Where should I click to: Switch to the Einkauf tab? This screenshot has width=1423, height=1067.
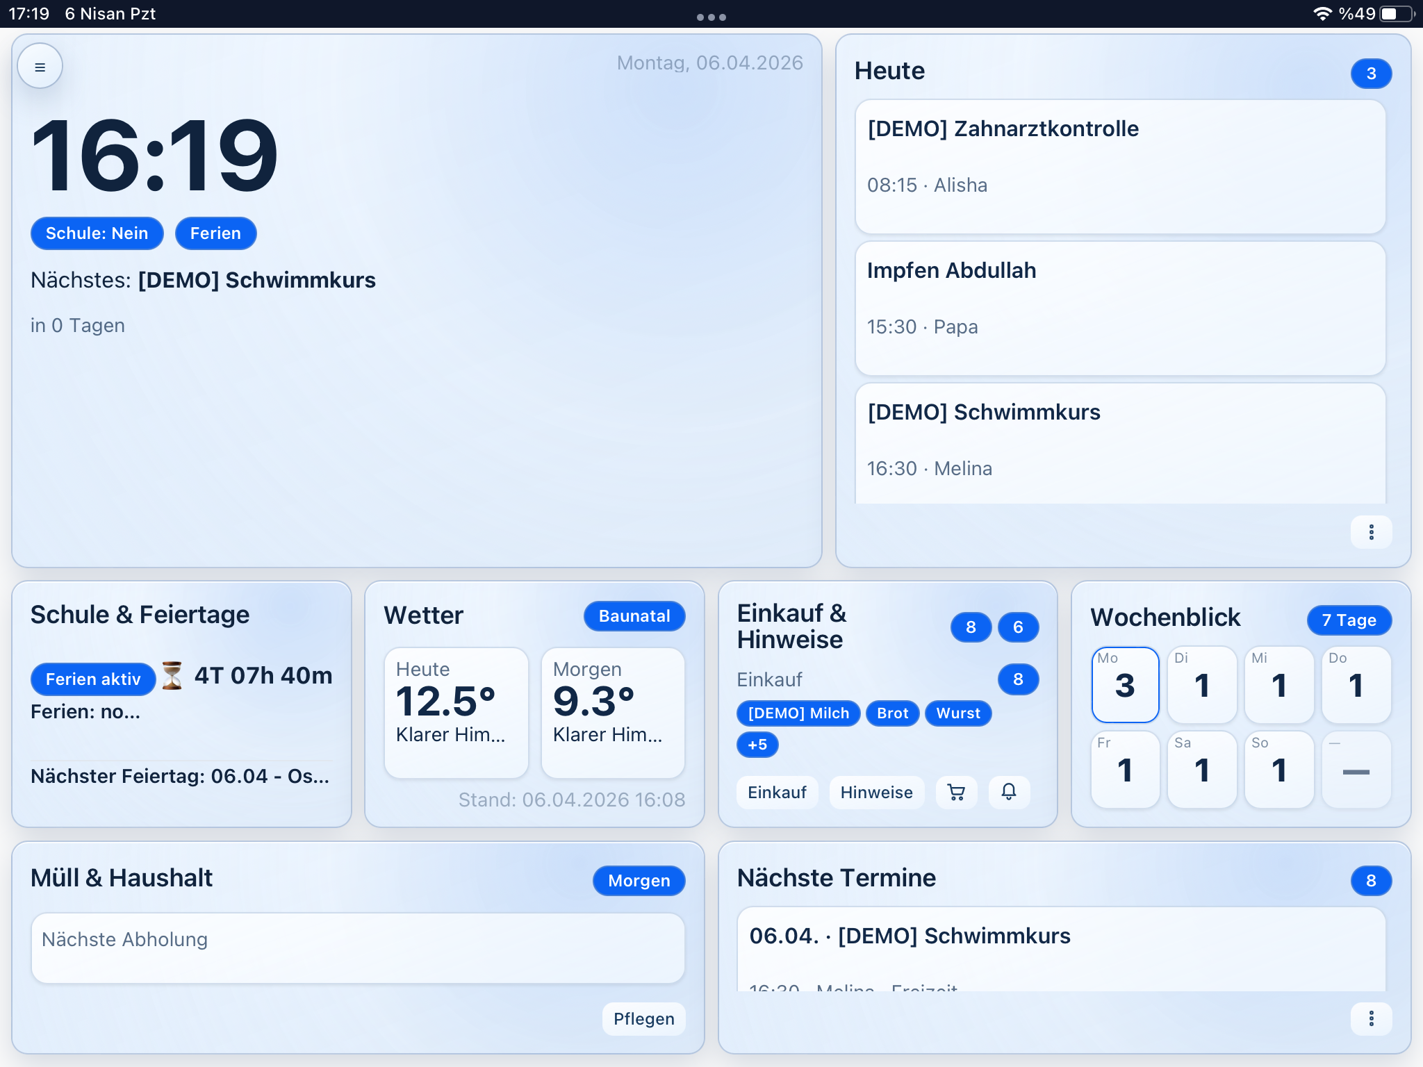pyautogui.click(x=777, y=793)
